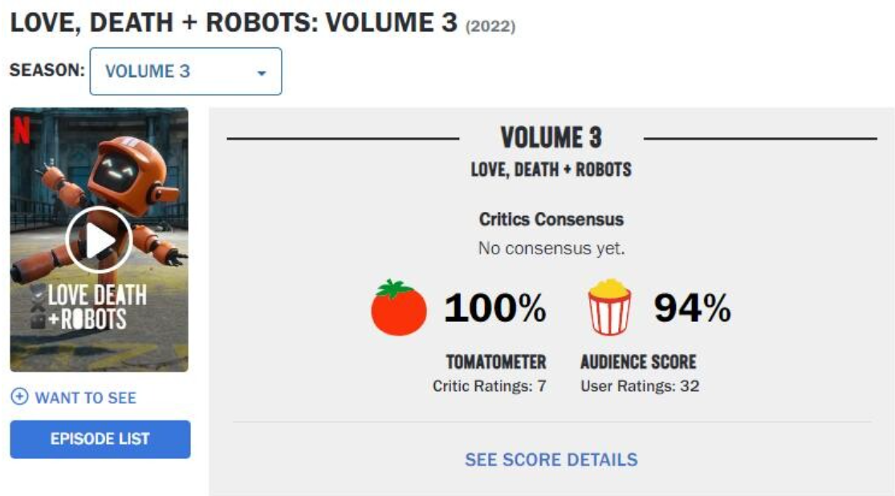
Task: Click the 100% Tomatometer score
Action: click(x=494, y=308)
